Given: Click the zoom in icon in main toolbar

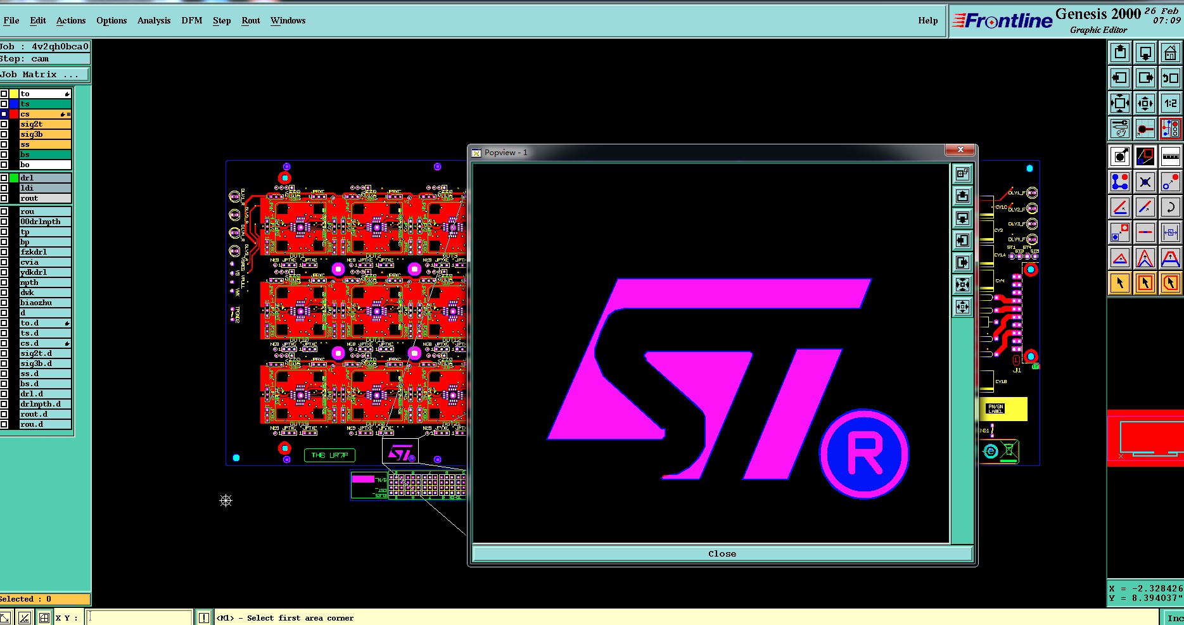Looking at the screenshot, I should coord(1120,103).
